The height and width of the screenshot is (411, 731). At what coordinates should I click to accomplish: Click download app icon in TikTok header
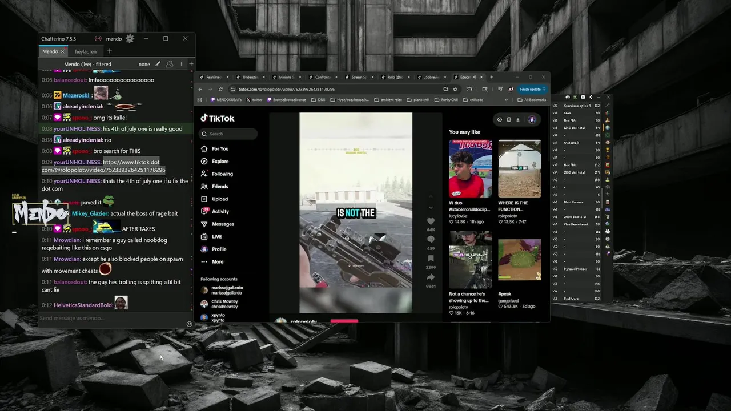tap(518, 120)
